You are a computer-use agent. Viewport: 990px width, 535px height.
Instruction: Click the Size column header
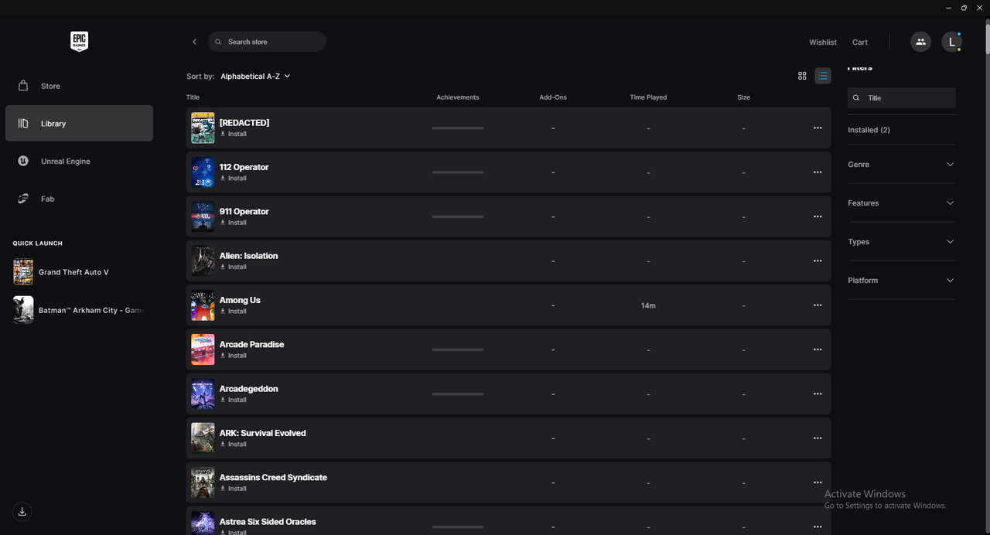[743, 97]
